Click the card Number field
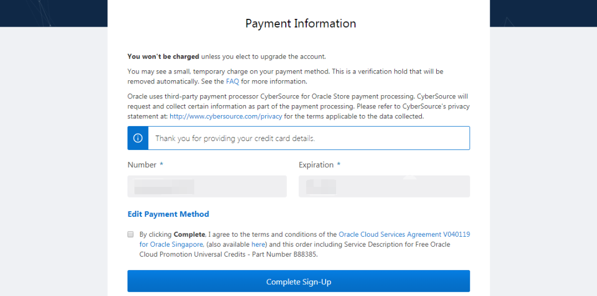The height and width of the screenshot is (296, 597). coord(207,186)
